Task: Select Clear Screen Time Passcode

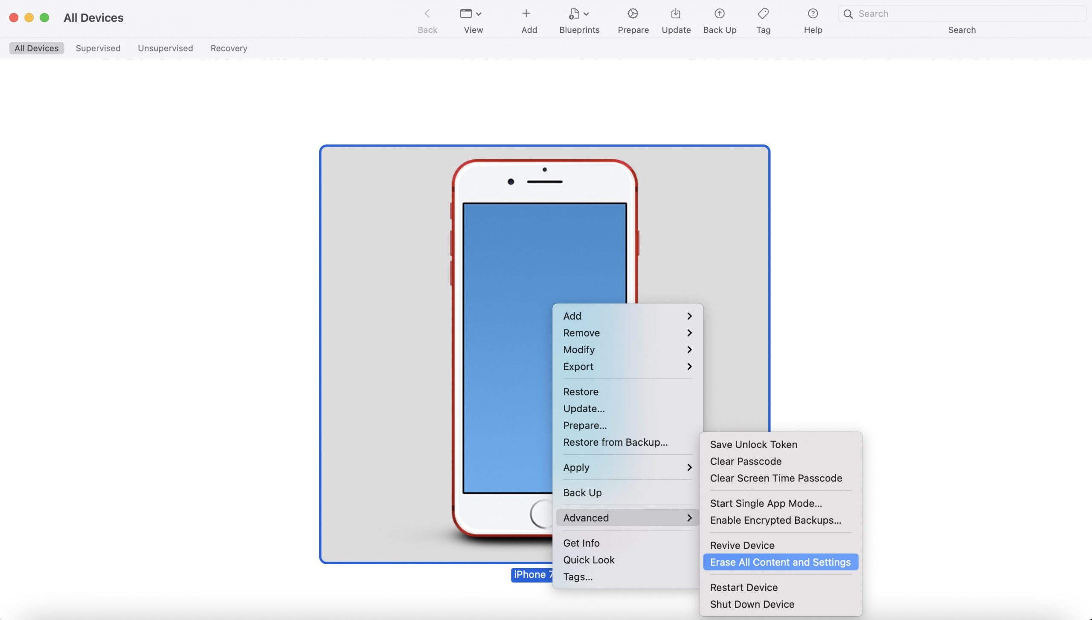Action: pos(781,478)
